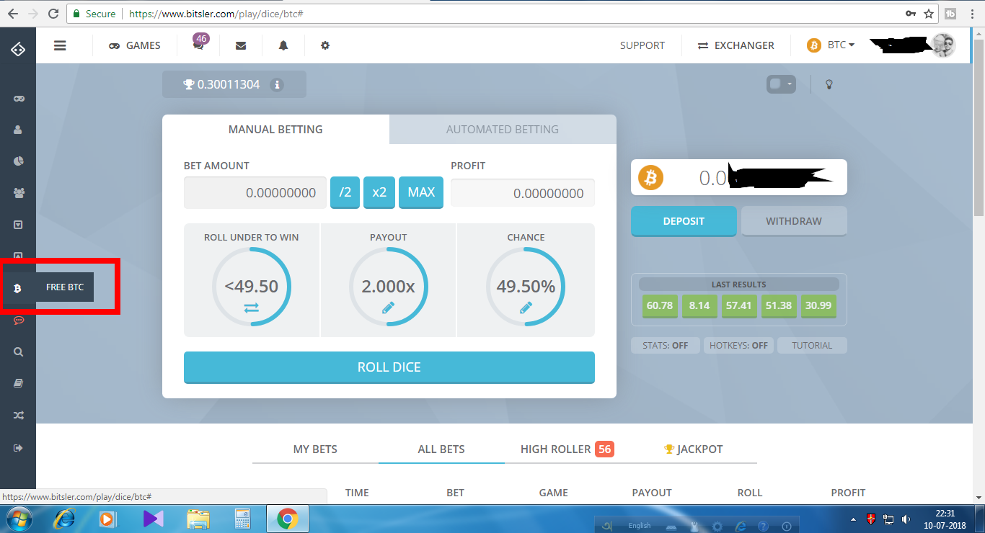Click the Bitcoin Free BTC sidebar icon
985x533 pixels.
18,288
